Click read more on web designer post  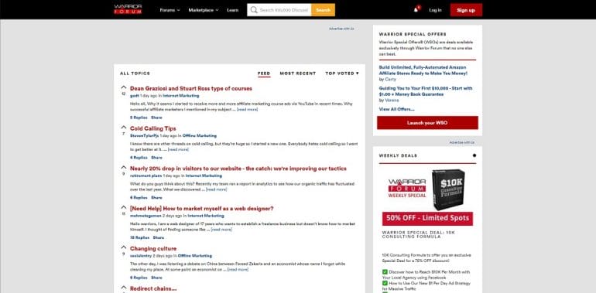pyautogui.click(x=221, y=230)
